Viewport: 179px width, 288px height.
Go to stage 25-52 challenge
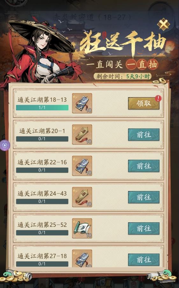(144, 228)
